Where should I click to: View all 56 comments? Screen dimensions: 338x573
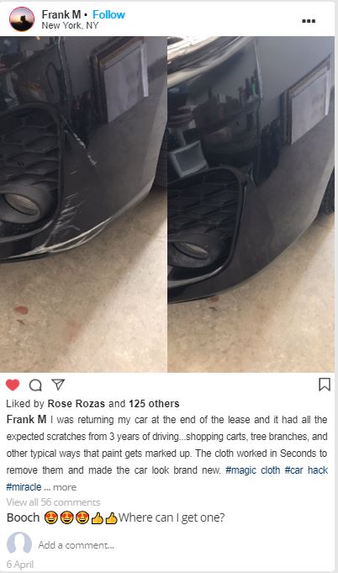pyautogui.click(x=53, y=502)
